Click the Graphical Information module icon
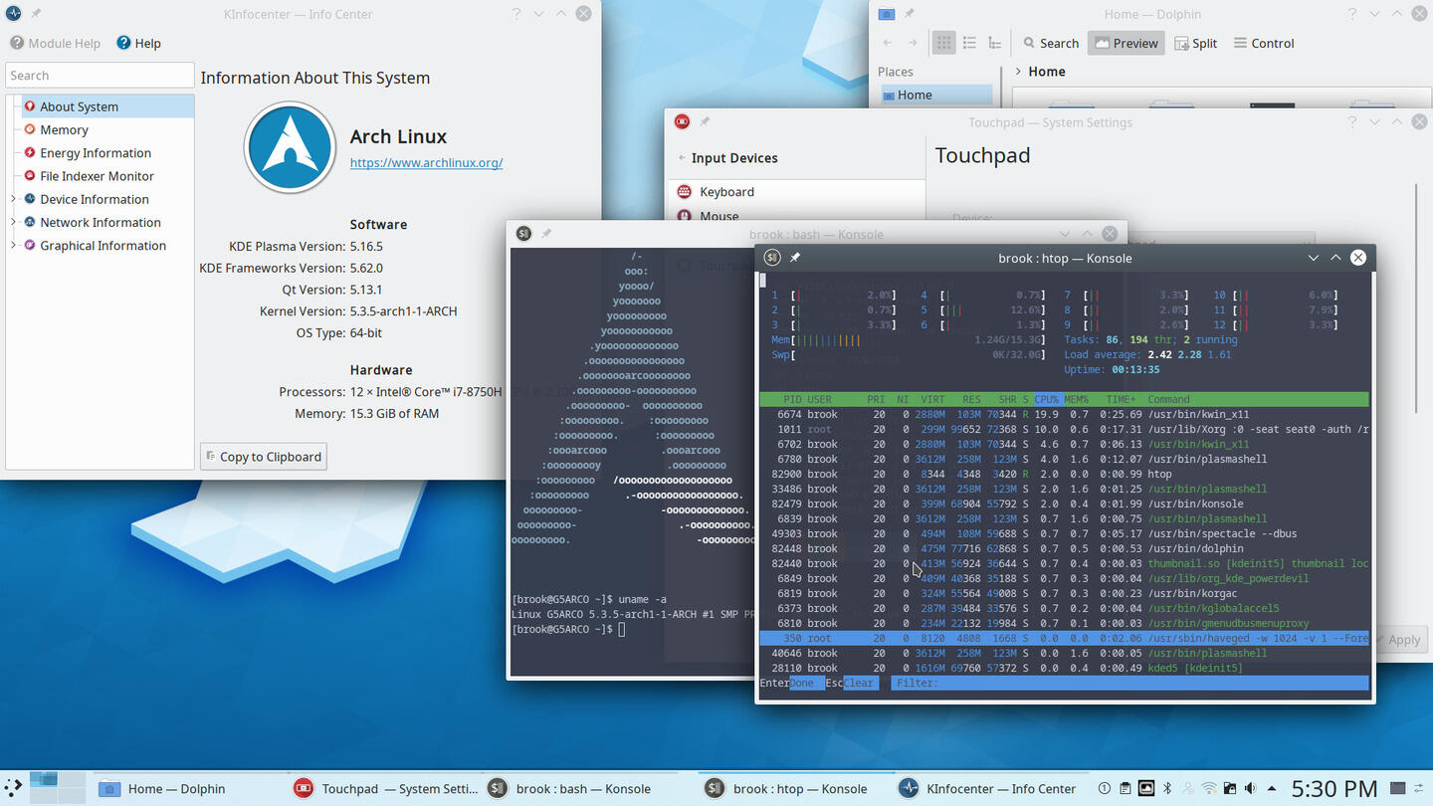The width and height of the screenshot is (1433, 806). pos(30,245)
